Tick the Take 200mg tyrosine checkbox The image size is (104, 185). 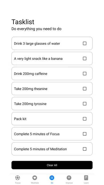pos(85,104)
